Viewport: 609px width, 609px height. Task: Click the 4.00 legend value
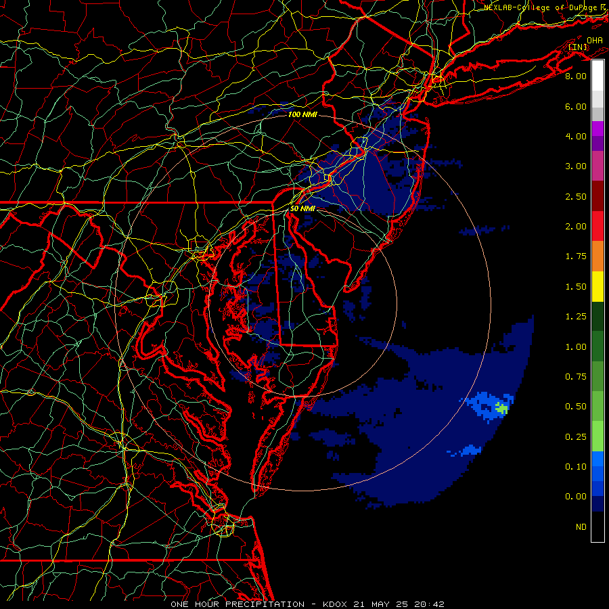click(x=576, y=136)
